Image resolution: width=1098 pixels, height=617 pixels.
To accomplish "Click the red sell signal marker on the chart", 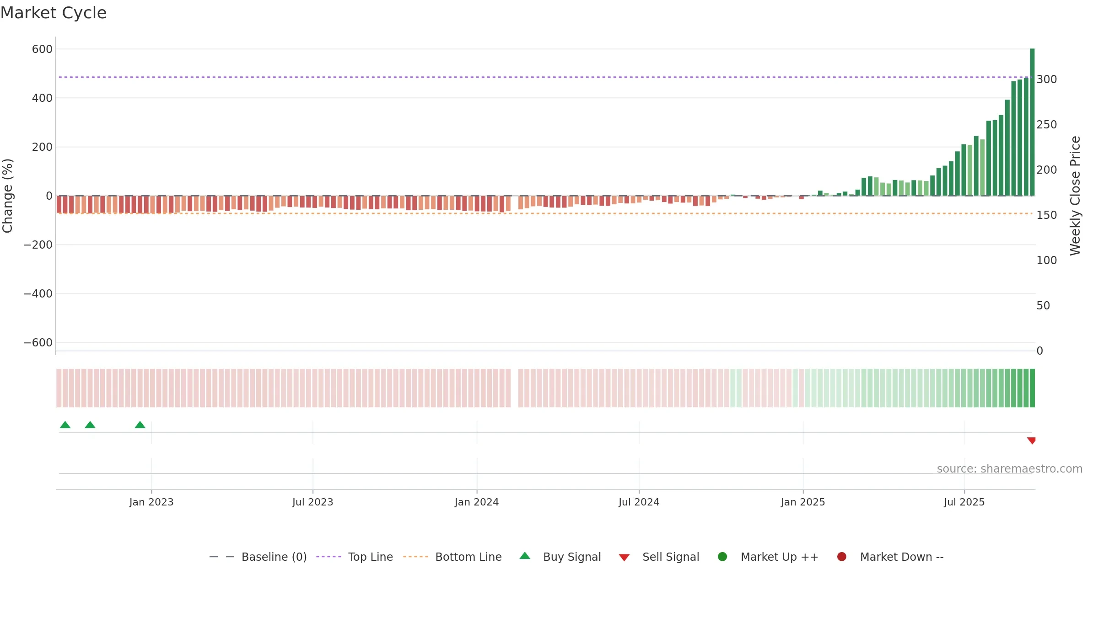I will [x=1031, y=441].
